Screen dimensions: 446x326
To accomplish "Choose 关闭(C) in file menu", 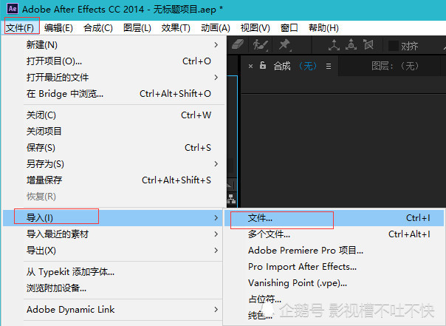I will pos(114,115).
